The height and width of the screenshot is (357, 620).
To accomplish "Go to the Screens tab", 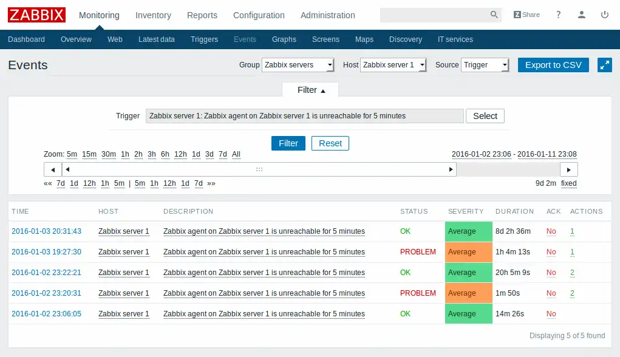I will pos(325,39).
